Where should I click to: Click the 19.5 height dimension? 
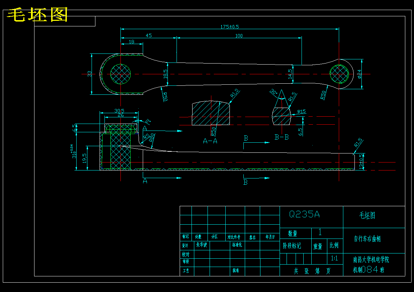pos(84,158)
